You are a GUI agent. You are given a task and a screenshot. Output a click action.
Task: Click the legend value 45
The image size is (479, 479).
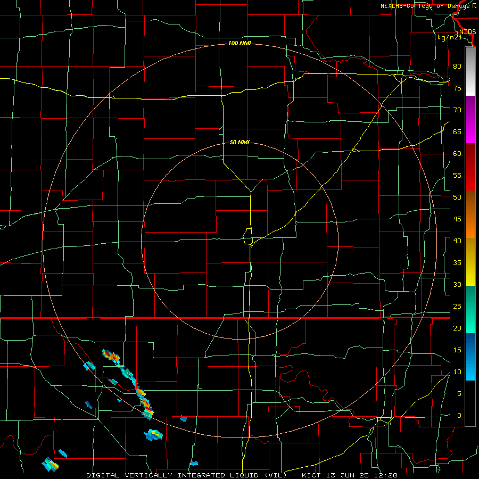(457, 219)
